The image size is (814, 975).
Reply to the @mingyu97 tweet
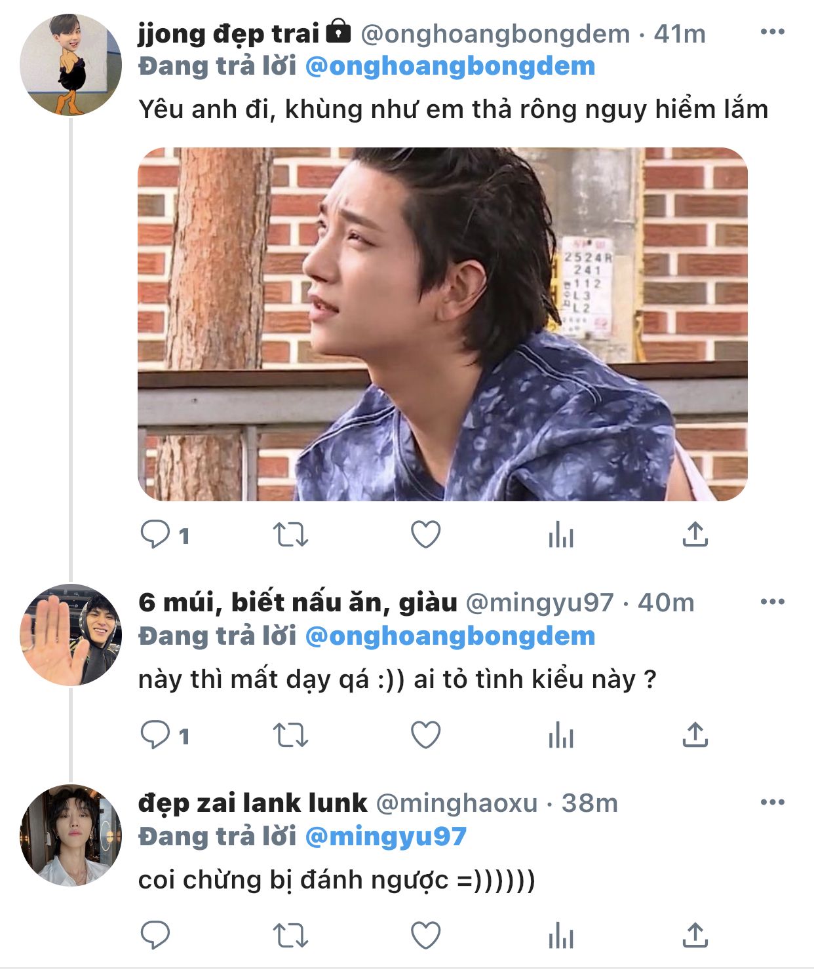(155, 735)
